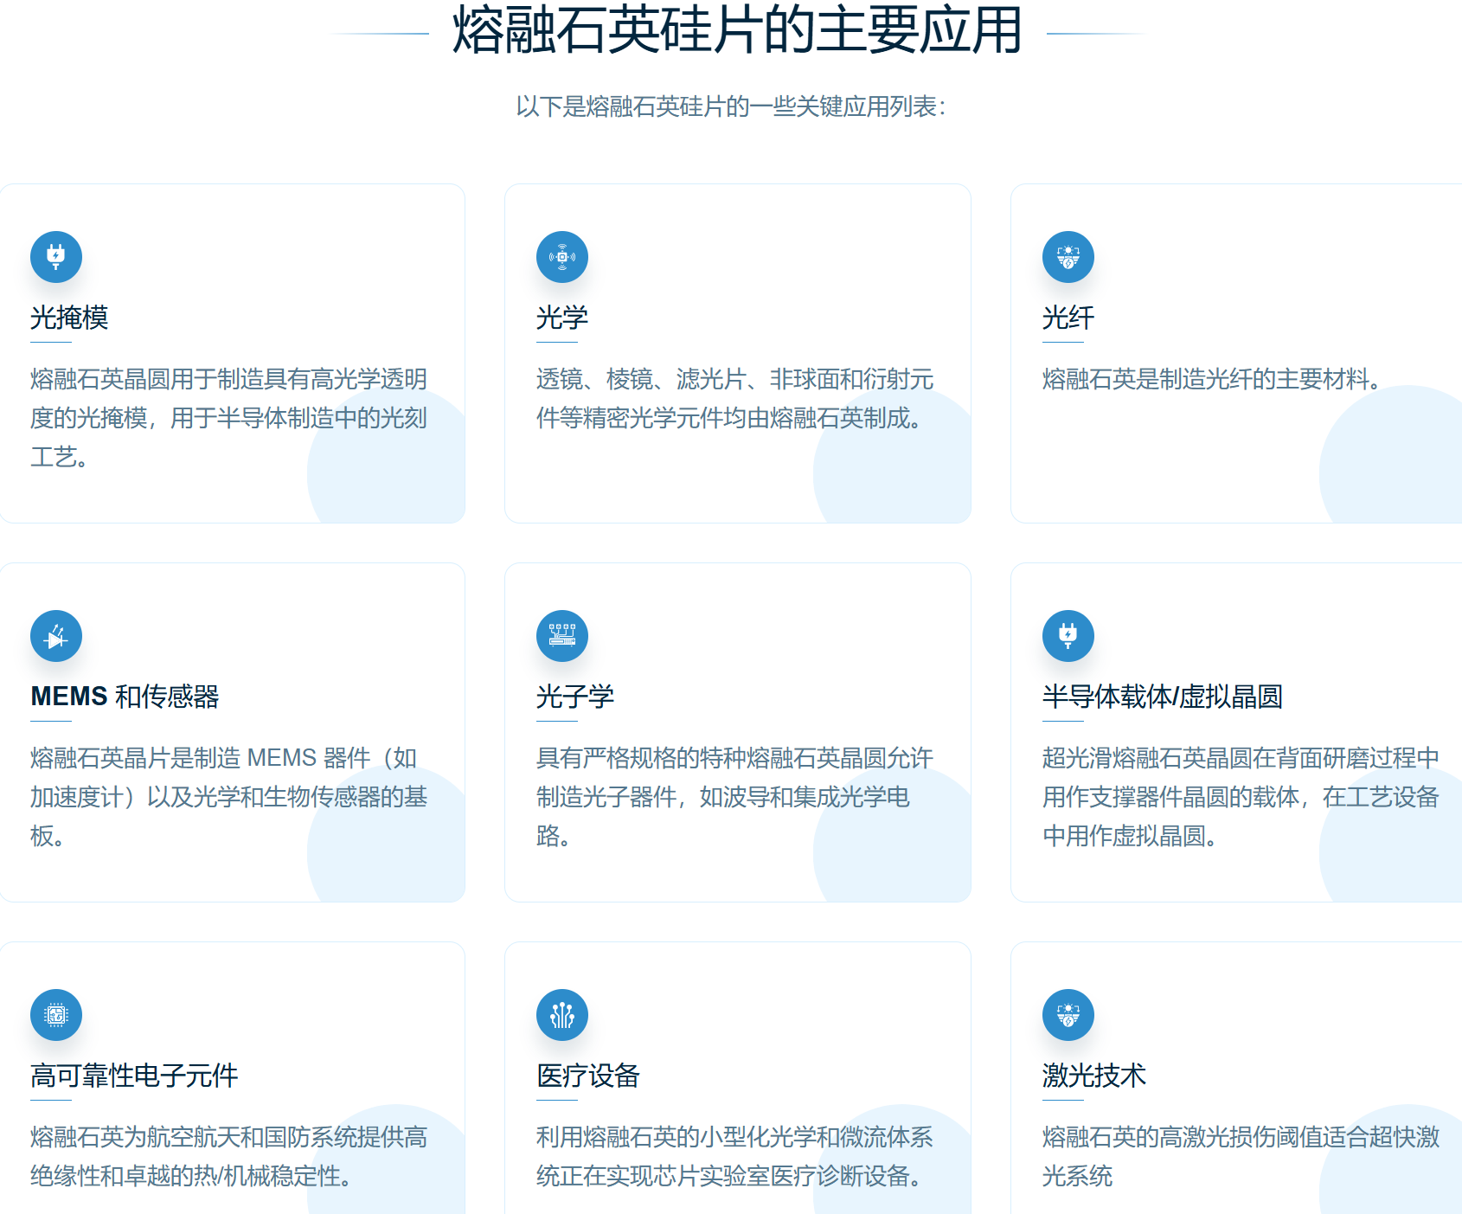Select the 光纤 card heading
Screen dimensions: 1462x1214
[1068, 318]
